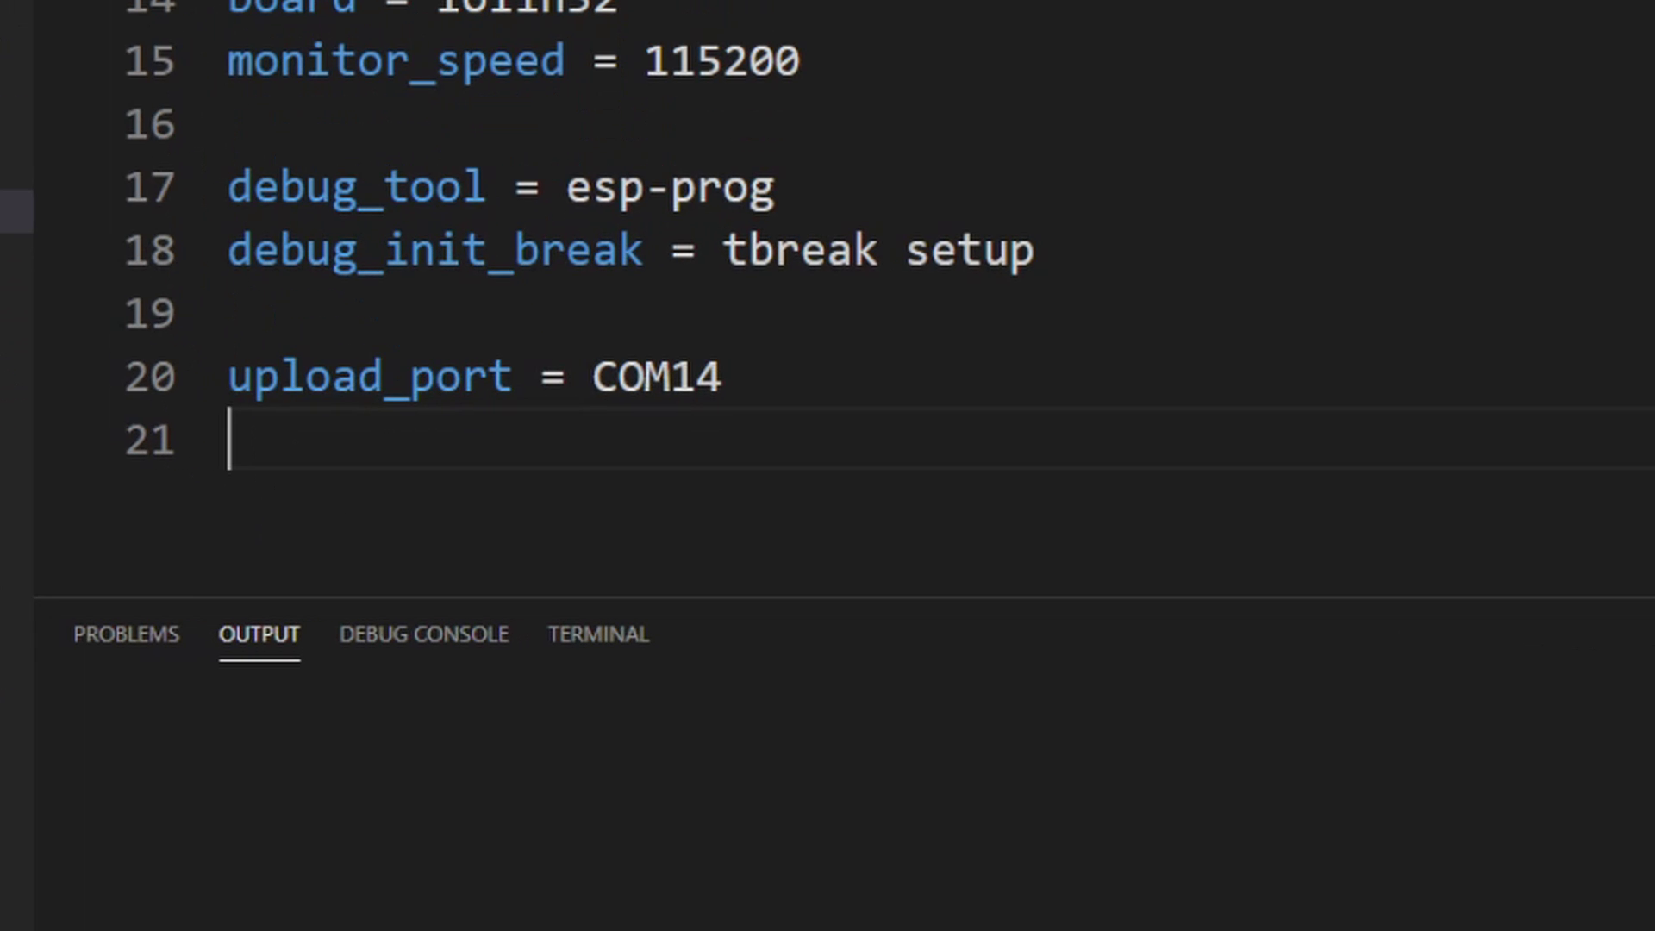Click the value 115200
Viewport: 1655px width, 931px height.
722,60
